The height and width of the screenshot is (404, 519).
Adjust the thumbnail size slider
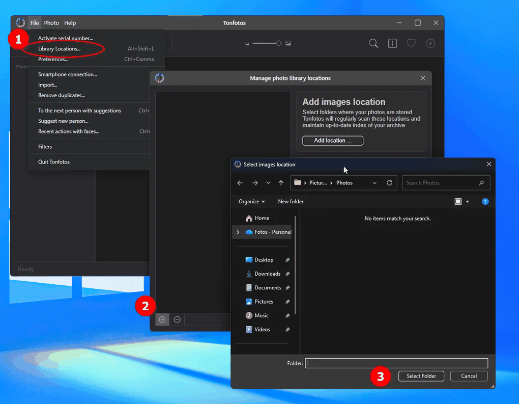(268, 43)
